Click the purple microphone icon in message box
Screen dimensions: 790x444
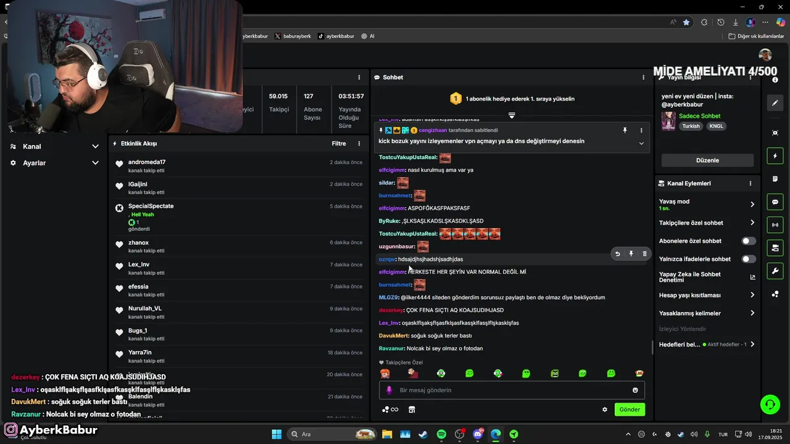[389, 390]
